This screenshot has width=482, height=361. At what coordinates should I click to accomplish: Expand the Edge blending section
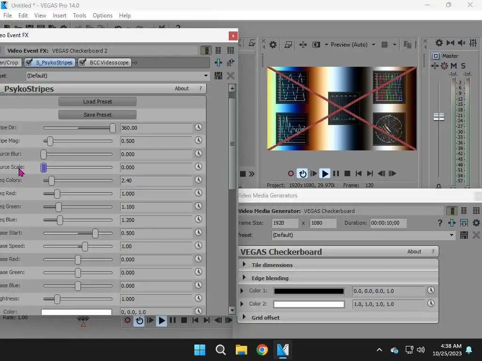click(244, 277)
